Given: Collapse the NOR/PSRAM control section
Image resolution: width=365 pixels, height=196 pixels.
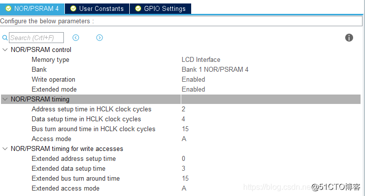Looking at the screenshot, I should [x=5, y=49].
